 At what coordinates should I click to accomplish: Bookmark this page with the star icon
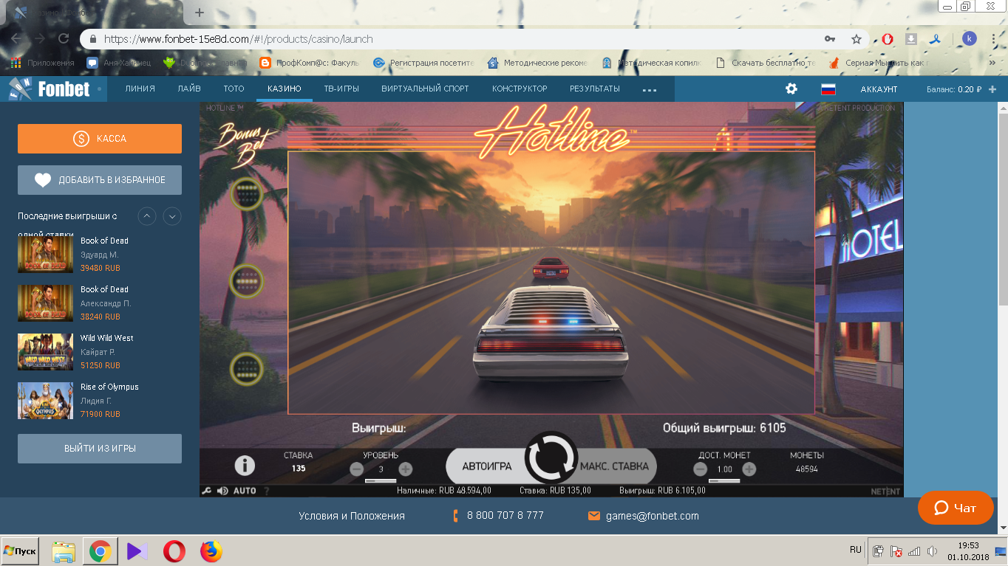point(857,39)
